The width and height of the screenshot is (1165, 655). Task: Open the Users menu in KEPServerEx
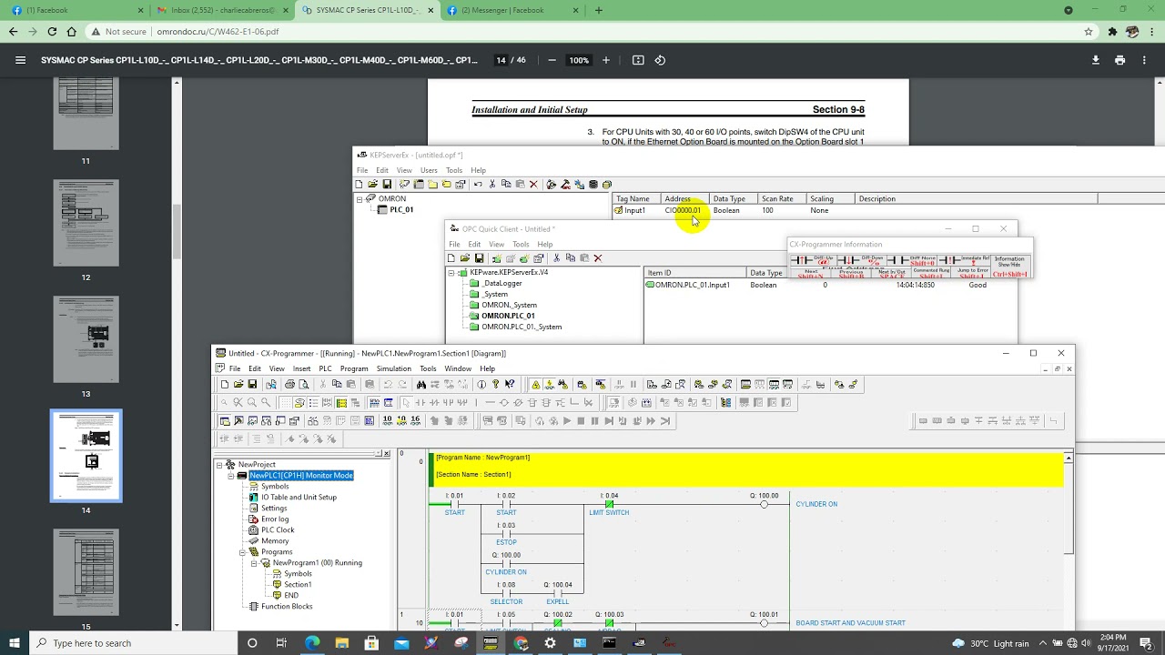(429, 170)
